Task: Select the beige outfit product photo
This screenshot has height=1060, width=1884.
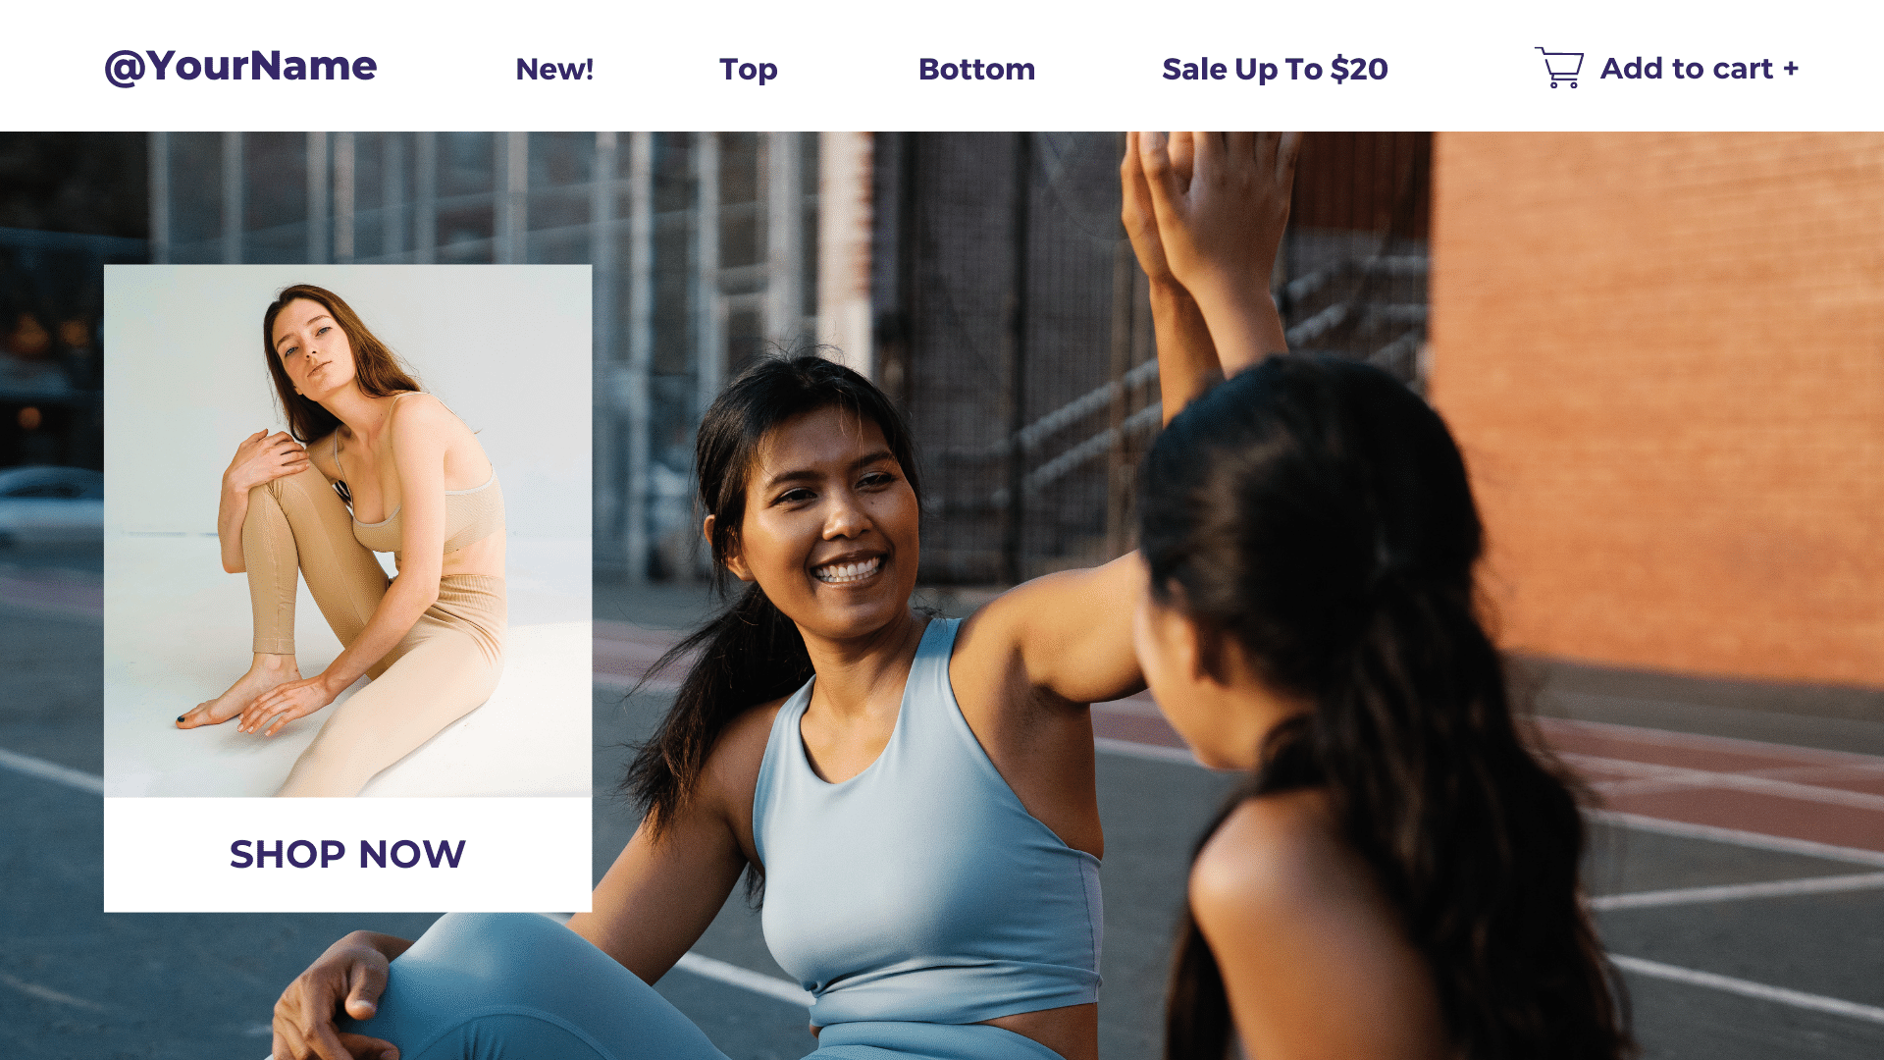Action: click(347, 531)
